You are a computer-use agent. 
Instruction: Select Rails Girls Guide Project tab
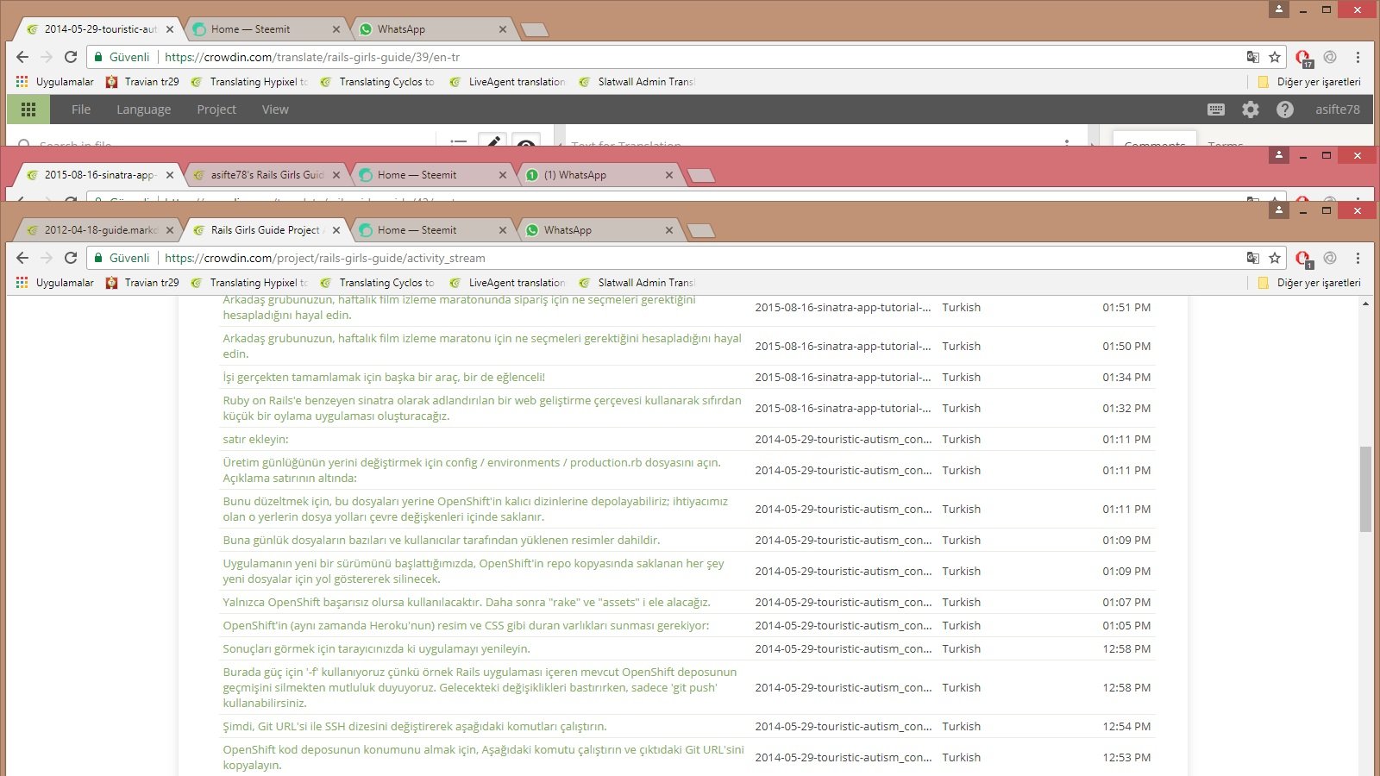click(266, 230)
